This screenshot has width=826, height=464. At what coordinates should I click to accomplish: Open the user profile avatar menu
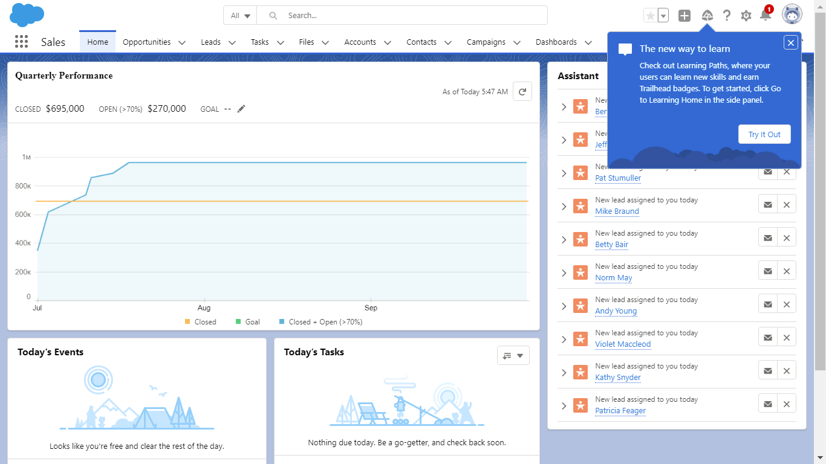coord(792,14)
